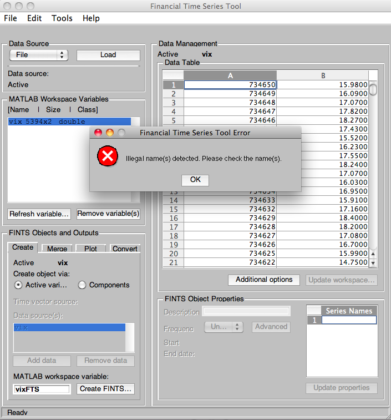Select the Active variable radio button
The width and height of the screenshot is (391, 420).
pyautogui.click(x=18, y=285)
